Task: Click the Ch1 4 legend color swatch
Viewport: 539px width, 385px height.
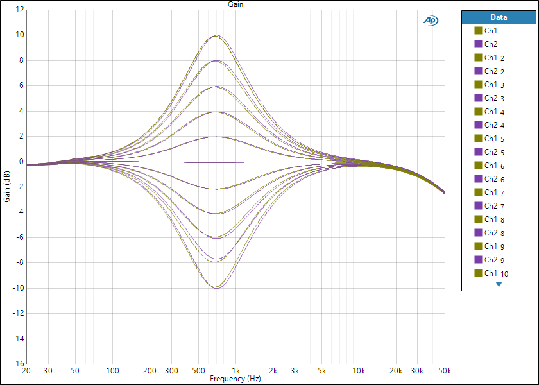Action: [478, 112]
